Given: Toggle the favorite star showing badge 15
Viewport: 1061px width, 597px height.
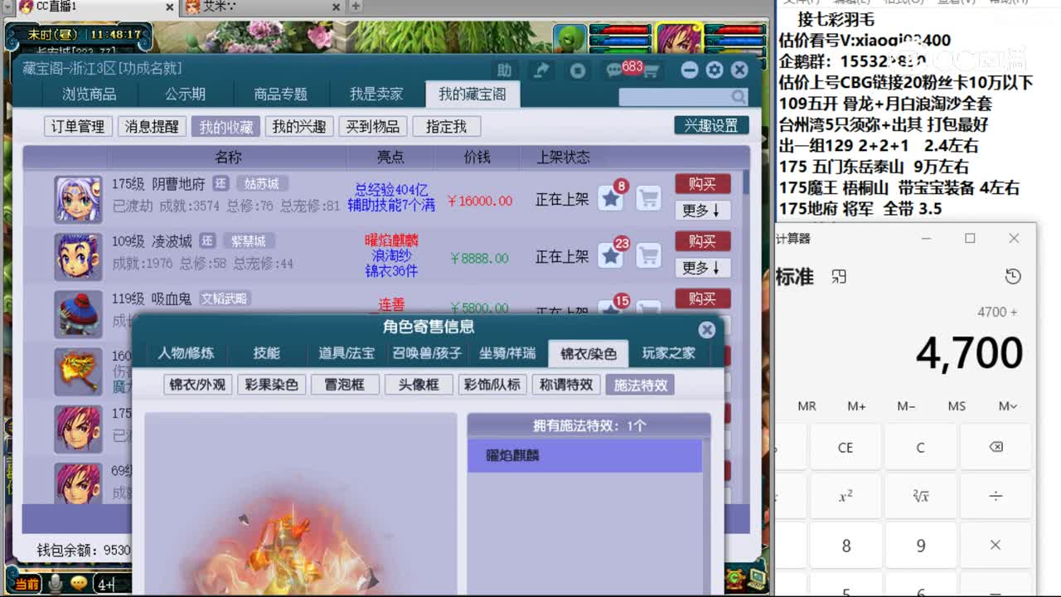Looking at the screenshot, I should coord(610,308).
